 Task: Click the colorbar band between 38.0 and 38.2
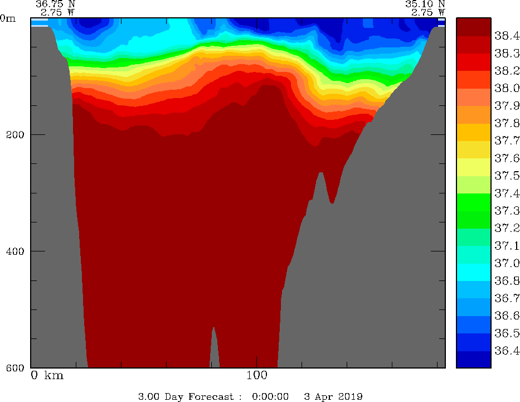click(473, 79)
